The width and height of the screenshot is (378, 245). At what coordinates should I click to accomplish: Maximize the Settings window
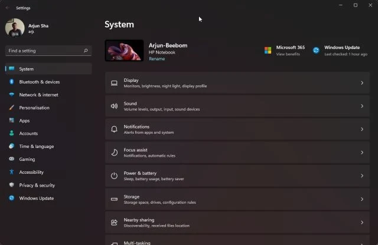coord(356,5)
